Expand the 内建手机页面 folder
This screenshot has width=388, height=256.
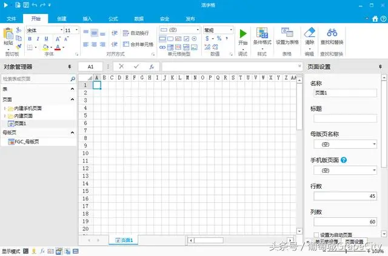[x=5, y=108]
